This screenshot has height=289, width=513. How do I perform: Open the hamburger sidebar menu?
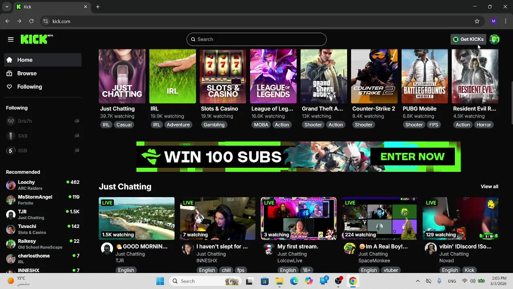point(11,39)
